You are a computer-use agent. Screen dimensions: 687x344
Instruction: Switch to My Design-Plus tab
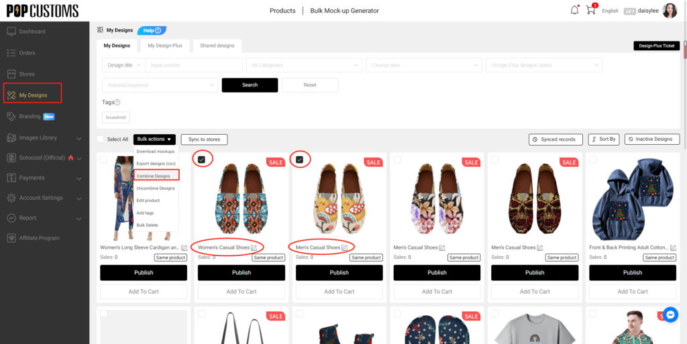click(x=165, y=46)
